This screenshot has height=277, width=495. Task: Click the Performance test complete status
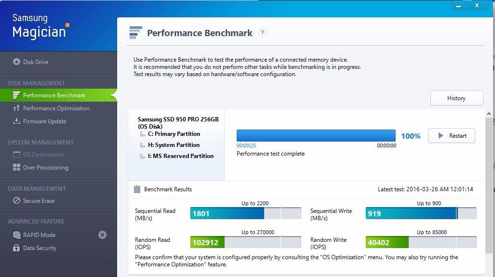(x=270, y=154)
